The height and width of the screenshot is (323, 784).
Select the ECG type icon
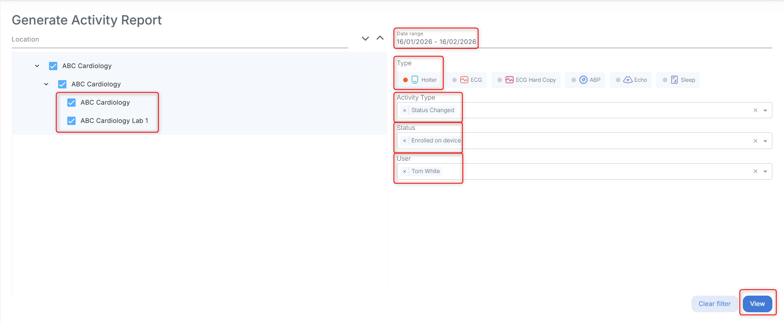(x=464, y=80)
